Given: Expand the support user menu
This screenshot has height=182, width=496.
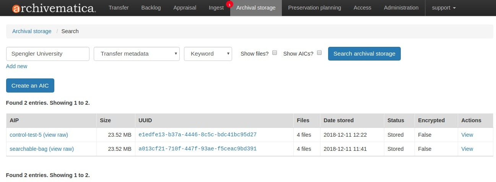Looking at the screenshot, I should [x=444, y=8].
